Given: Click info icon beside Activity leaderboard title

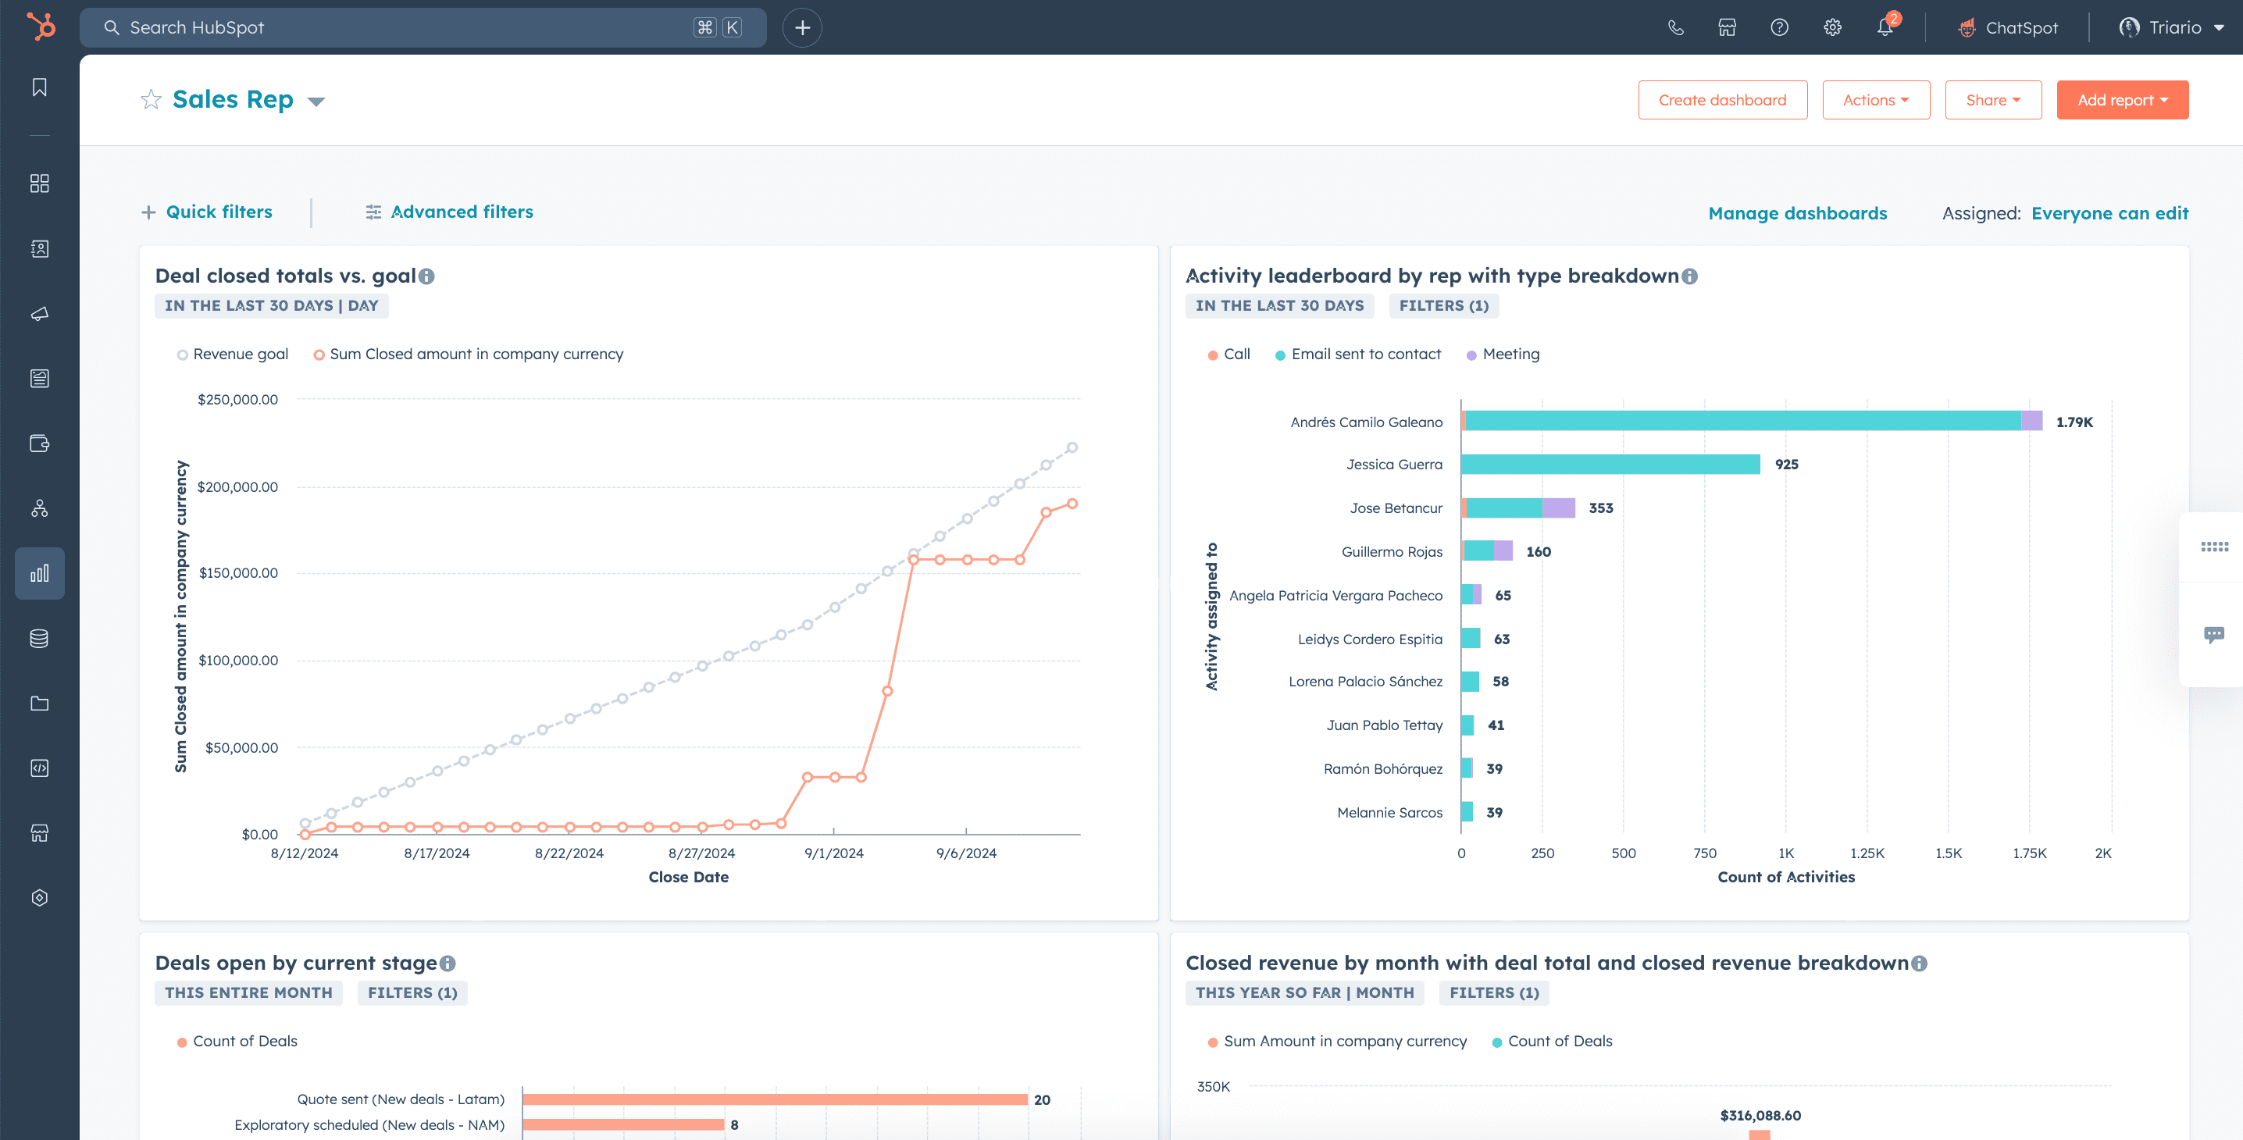Looking at the screenshot, I should point(1689,276).
